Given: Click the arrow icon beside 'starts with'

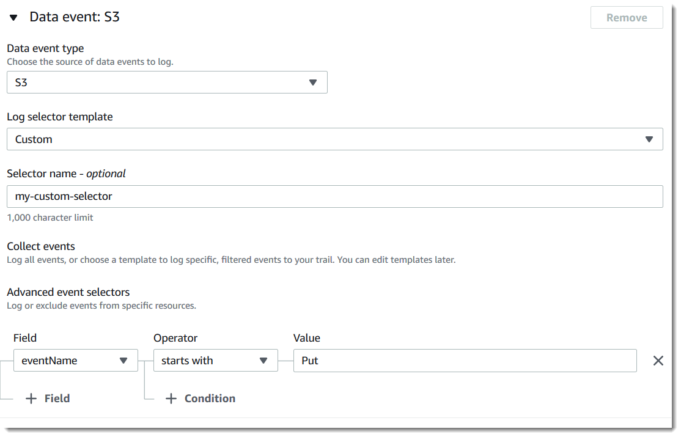Looking at the screenshot, I should [263, 361].
